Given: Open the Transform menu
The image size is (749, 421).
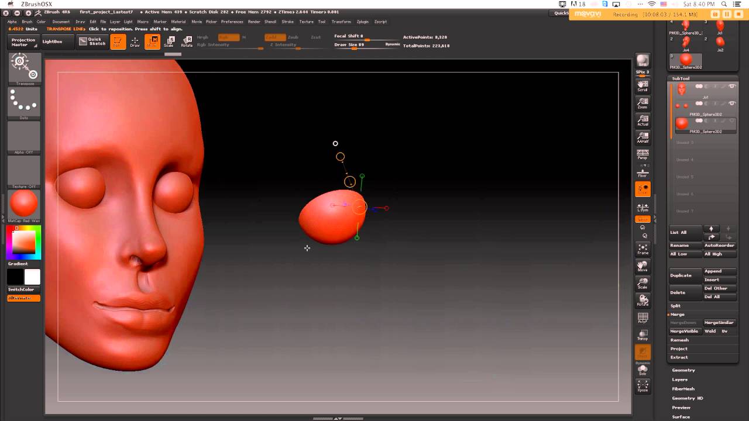Looking at the screenshot, I should tap(341, 22).
